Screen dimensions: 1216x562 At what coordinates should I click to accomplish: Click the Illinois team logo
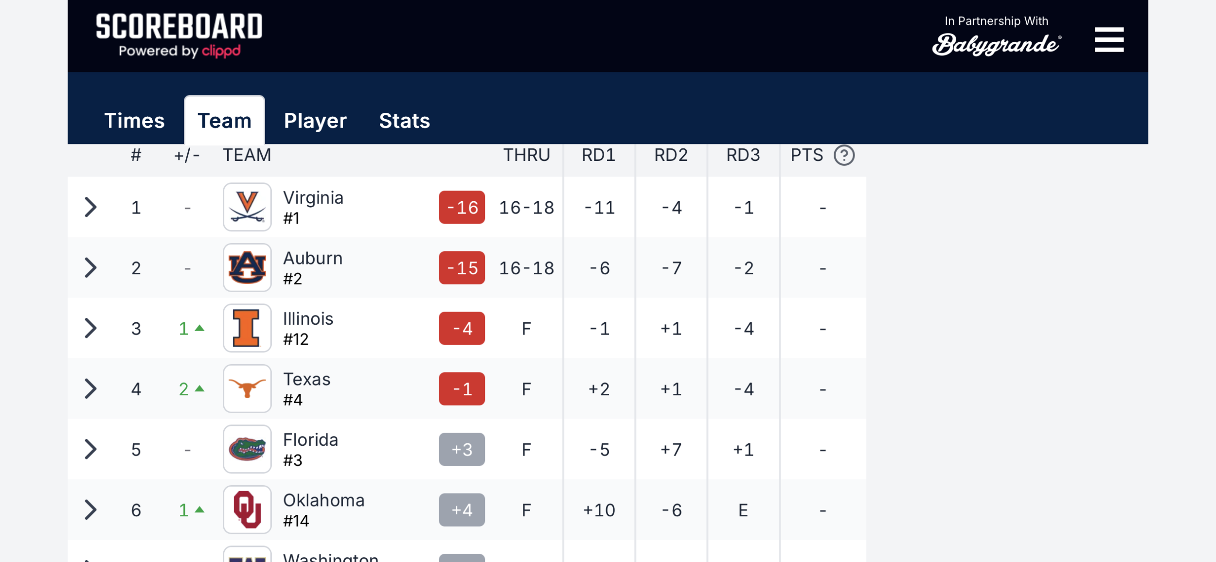247,328
